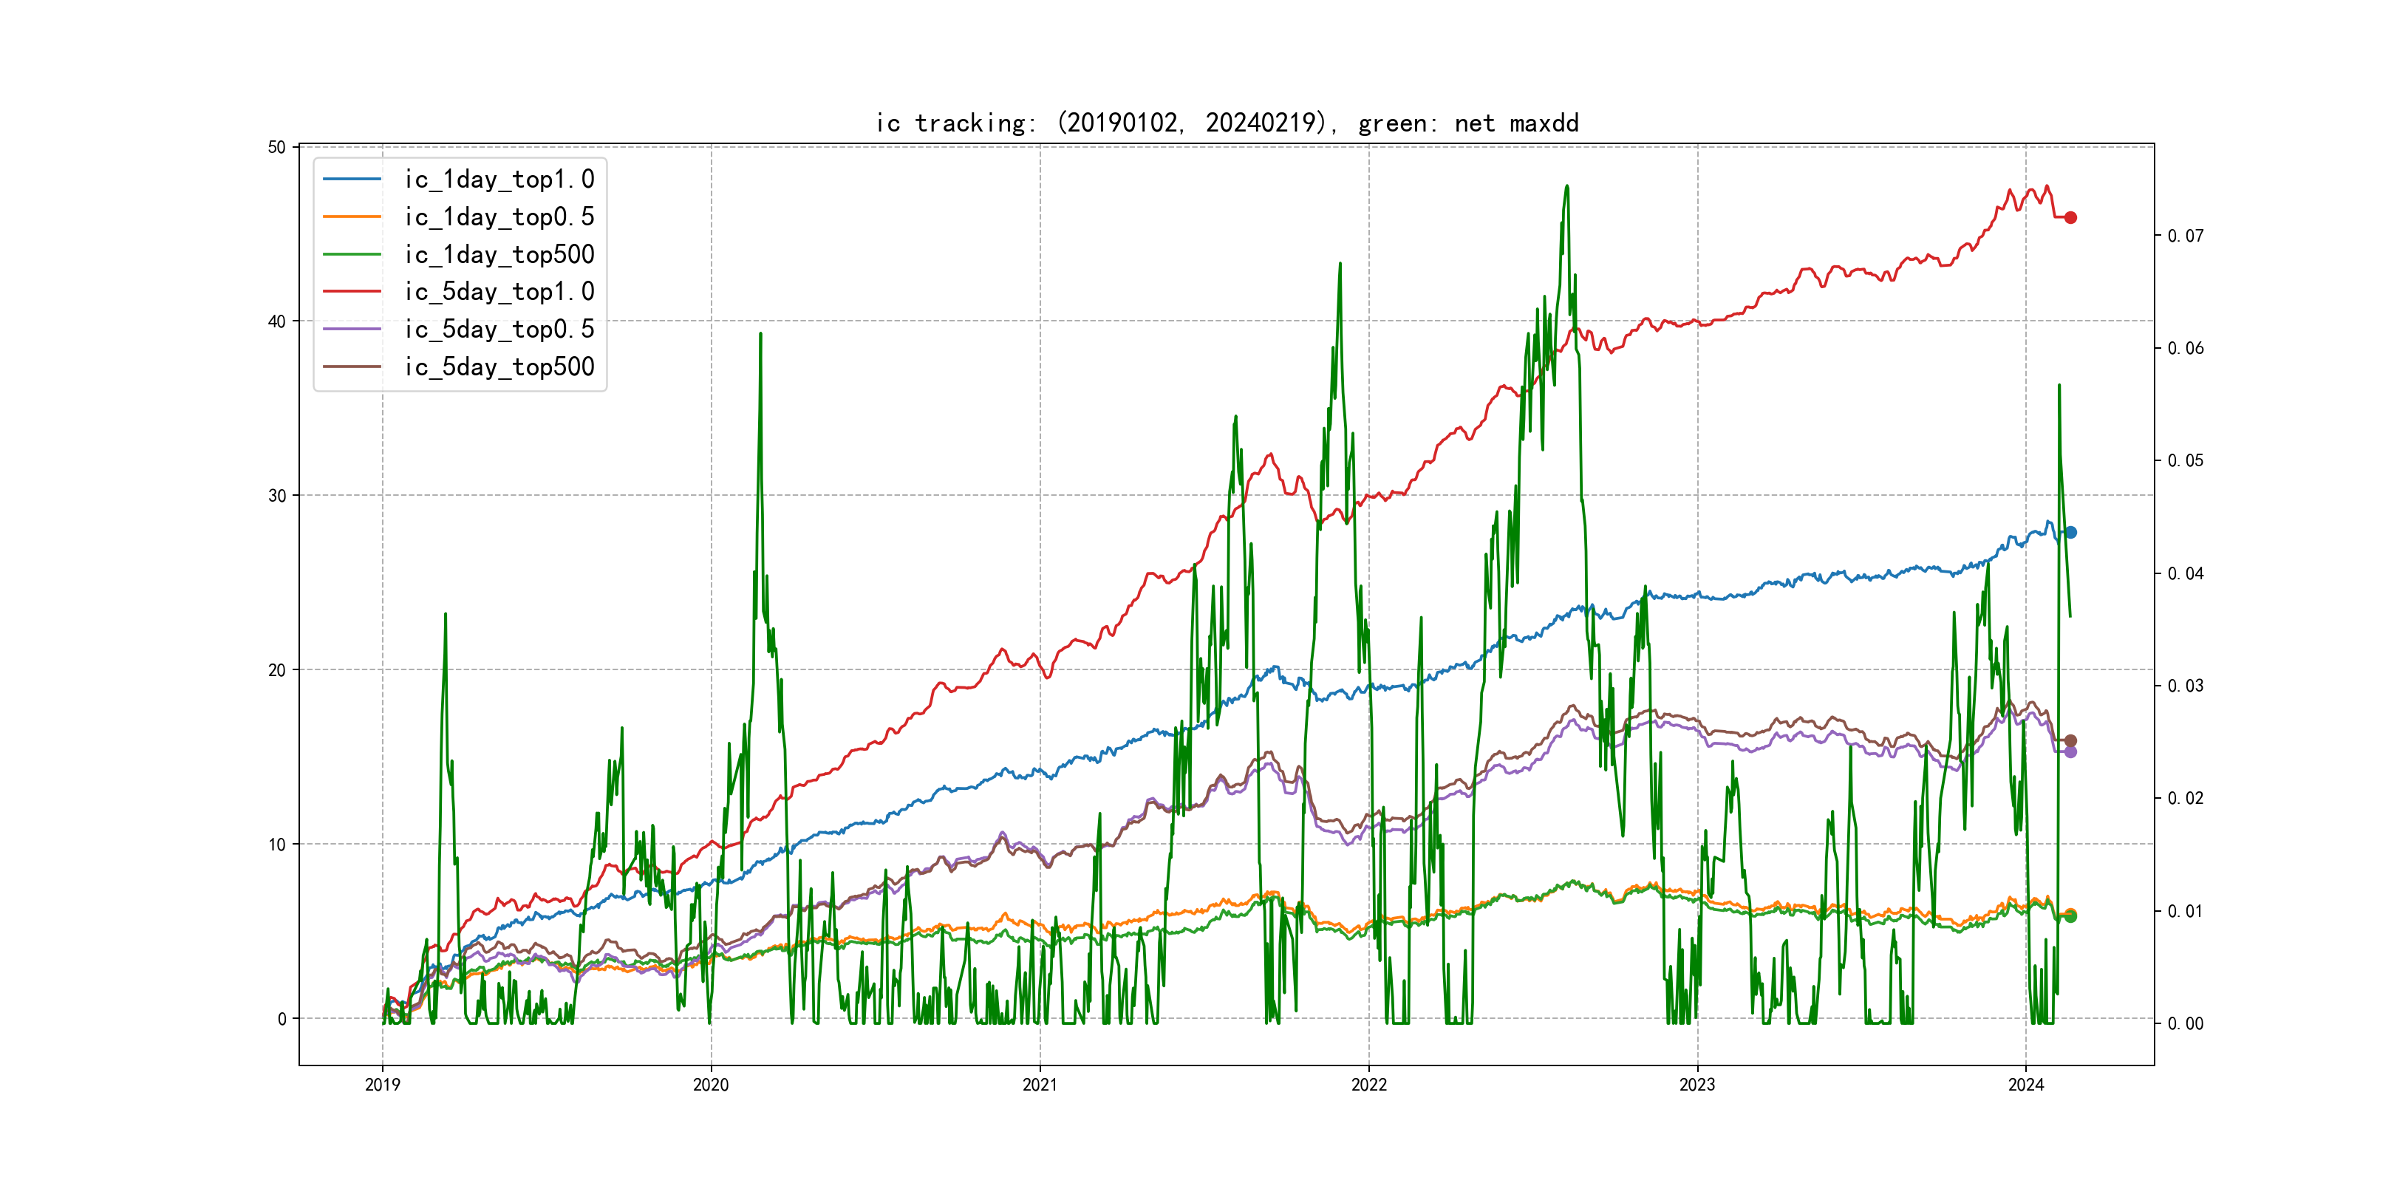Click the 50 tick on left y-axis
The height and width of the screenshot is (1197, 2394).
(277, 147)
